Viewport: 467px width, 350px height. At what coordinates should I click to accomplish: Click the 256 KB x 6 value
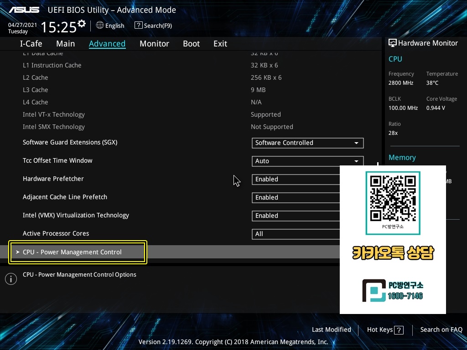point(266,77)
